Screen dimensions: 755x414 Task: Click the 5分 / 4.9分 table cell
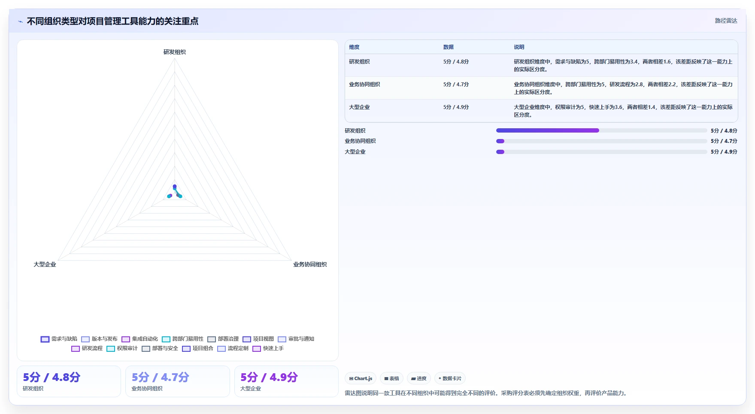pos(475,111)
